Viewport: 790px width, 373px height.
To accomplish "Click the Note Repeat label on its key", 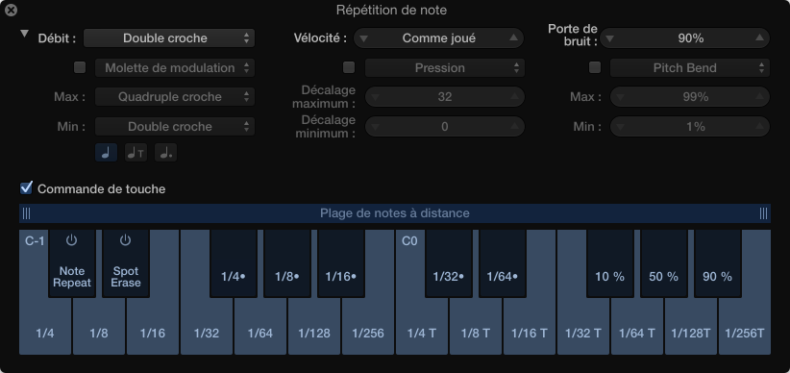I will (72, 277).
